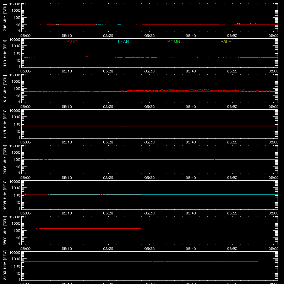
Task: Click the 1000 y-axis value on the 15400 MHz plot
Action: point(16,259)
